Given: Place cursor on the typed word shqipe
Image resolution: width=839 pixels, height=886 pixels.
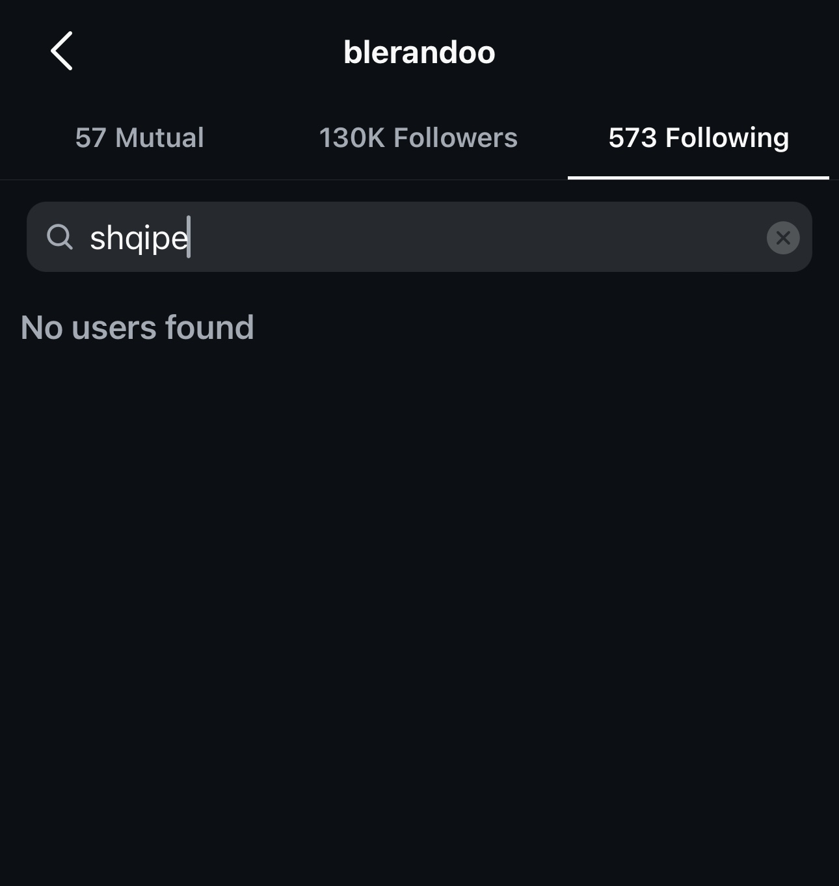Looking at the screenshot, I should 139,238.
